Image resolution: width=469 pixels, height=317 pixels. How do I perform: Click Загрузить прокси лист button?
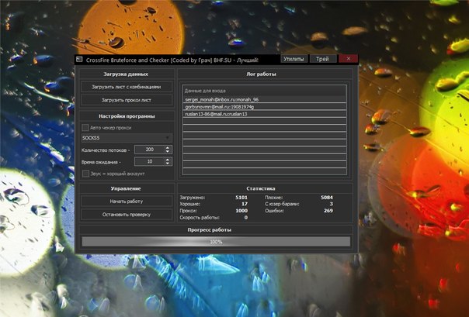[127, 100]
